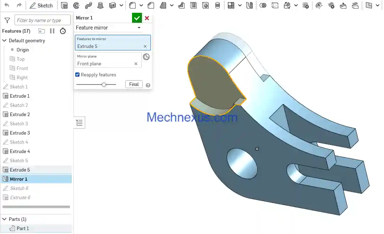Select the Revolve tool

click(x=76, y=5)
